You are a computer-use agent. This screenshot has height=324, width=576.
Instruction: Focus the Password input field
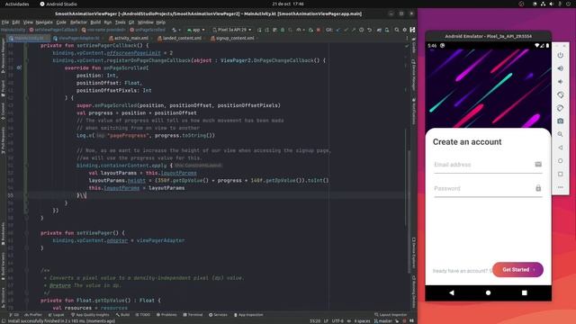click(x=488, y=188)
